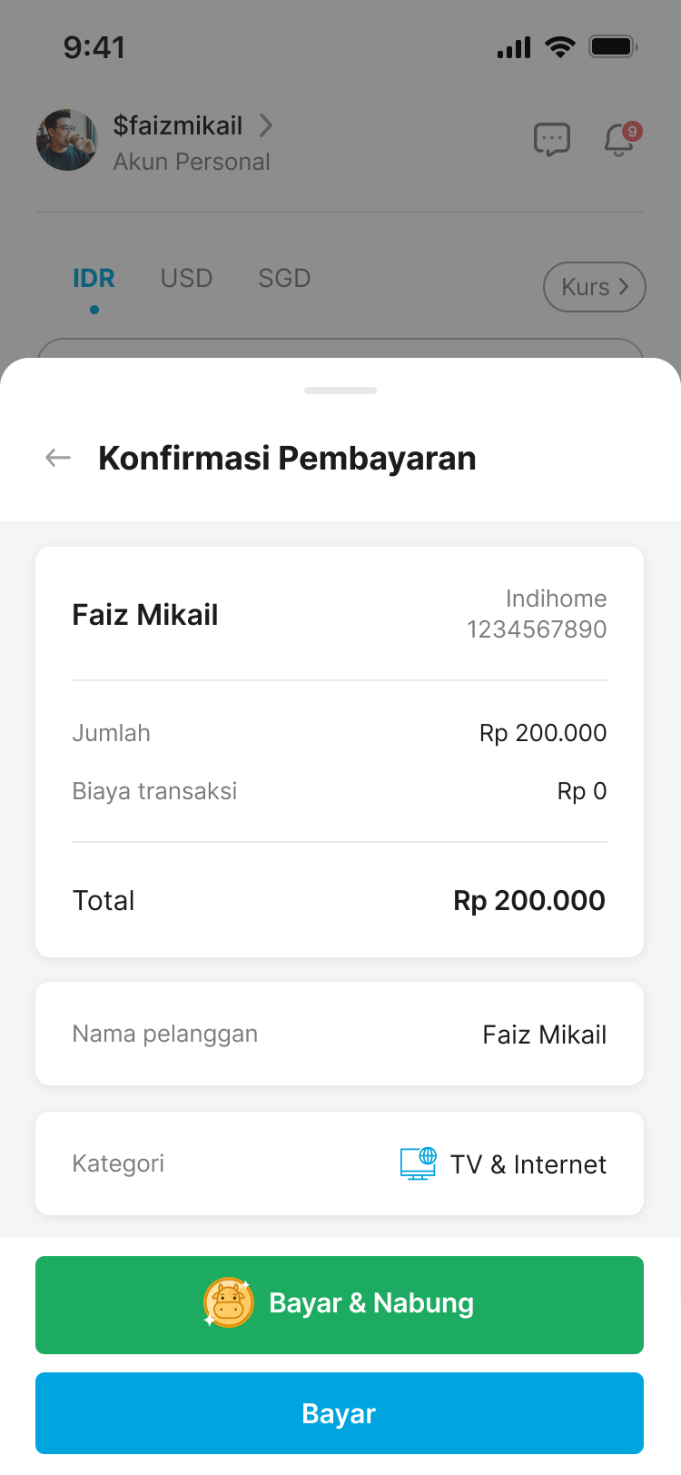Grab the bottom sheet drag handle
Screen dimensions: 681x1475
340,391
